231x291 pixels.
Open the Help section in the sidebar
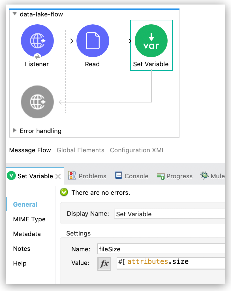coord(20,263)
